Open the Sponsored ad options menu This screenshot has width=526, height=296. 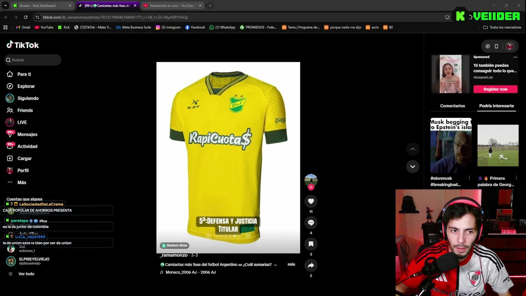tap(515, 57)
